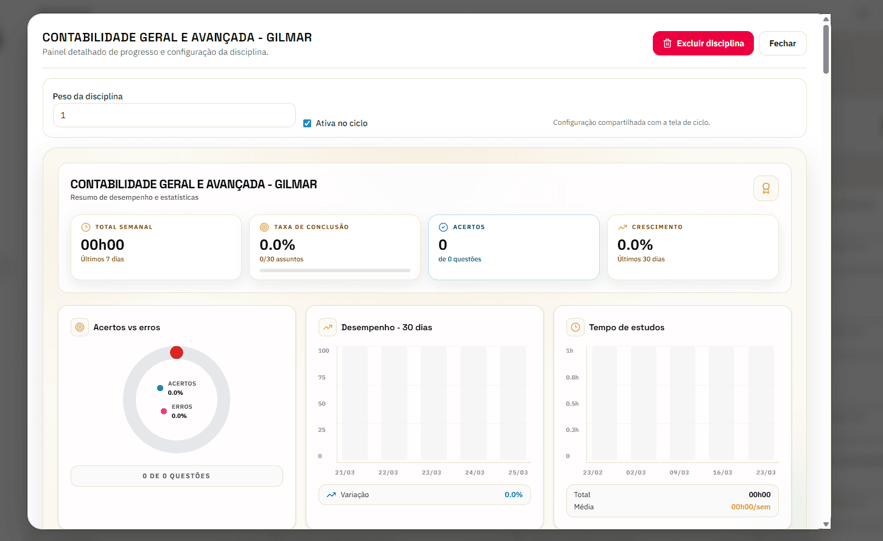Click the 0 de 0 questões summary box
Viewport: 883px width, 541px height.
[x=177, y=476]
